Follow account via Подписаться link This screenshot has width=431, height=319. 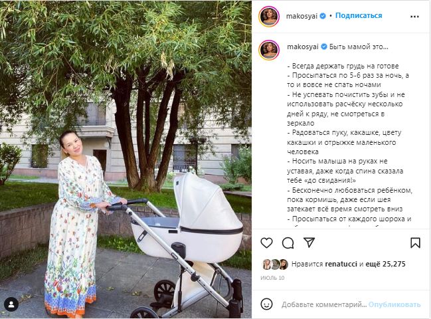[x=359, y=15]
